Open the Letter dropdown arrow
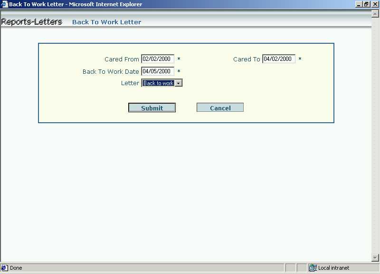The image size is (380, 274). 179,83
